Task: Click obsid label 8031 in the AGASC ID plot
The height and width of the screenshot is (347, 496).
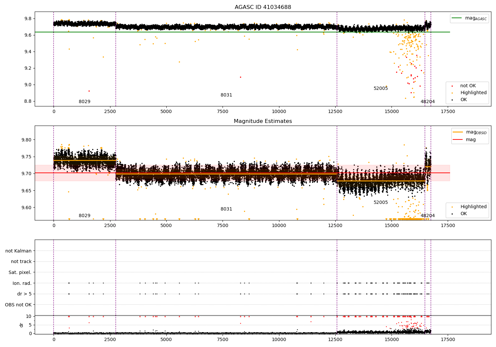Action: point(226,95)
